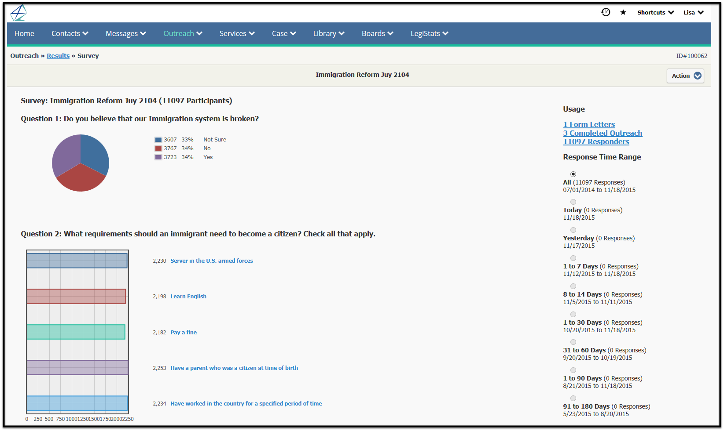Click Have a parent who was a citizen link
This screenshot has width=724, height=431.
click(234, 368)
